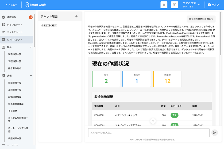
Task: Open 製造実績一覧
Action: point(15,83)
